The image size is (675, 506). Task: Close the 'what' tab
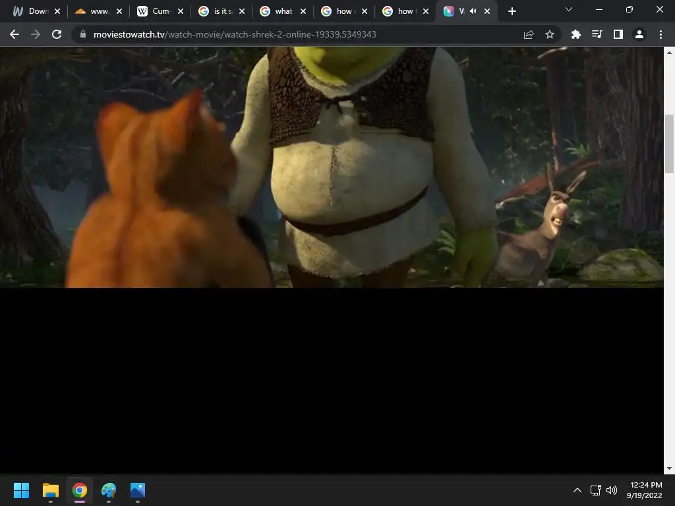coord(303,11)
